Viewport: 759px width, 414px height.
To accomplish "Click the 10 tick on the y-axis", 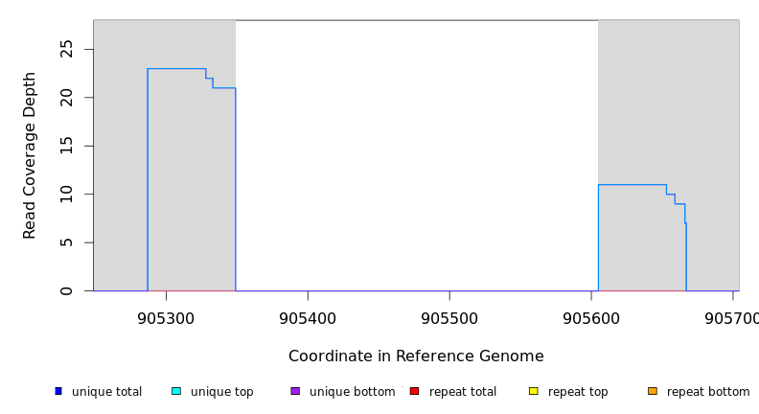I will [x=65, y=195].
